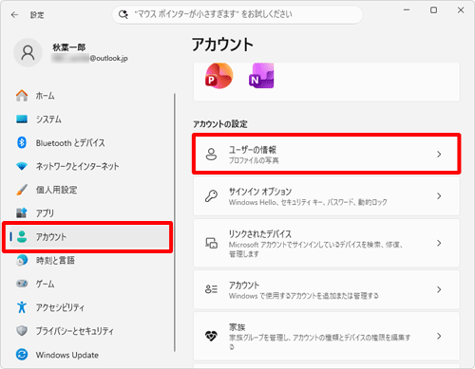Image resolution: width=475 pixels, height=369 pixels.
Task: Open アカウント row to manage Windows accounts
Action: pyautogui.click(x=327, y=289)
